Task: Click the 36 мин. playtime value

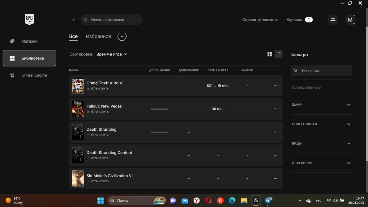Action: (x=218, y=109)
